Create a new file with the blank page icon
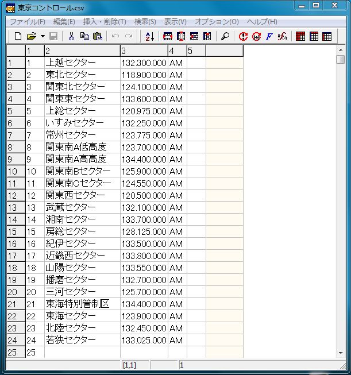Screen dimensions: 351x375 [x=18, y=36]
